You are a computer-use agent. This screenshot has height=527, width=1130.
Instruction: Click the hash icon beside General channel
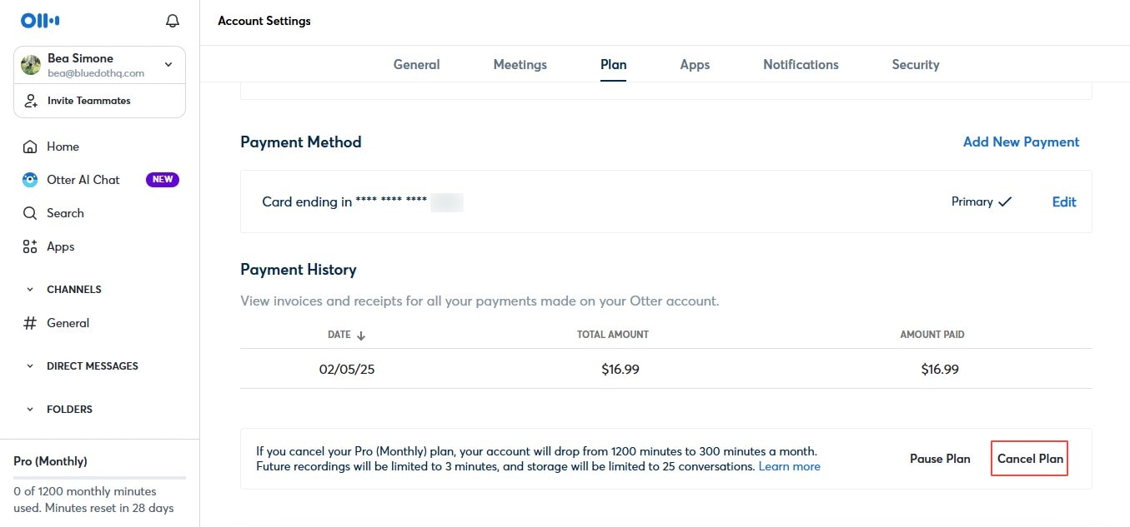pyautogui.click(x=30, y=323)
